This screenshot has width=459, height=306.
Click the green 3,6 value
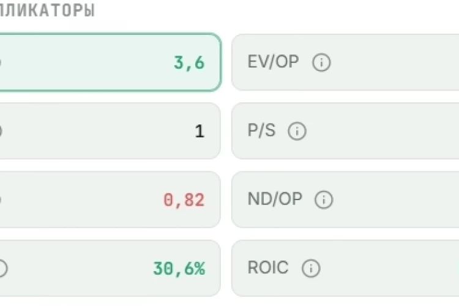189,63
